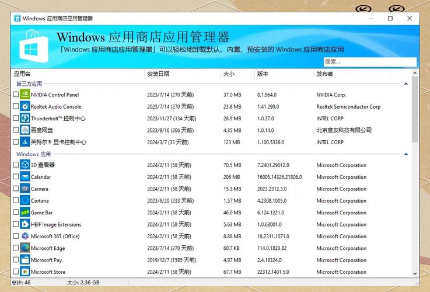The height and width of the screenshot is (292, 430).
Task: Click version 8.1.964.0
Action: point(267,95)
